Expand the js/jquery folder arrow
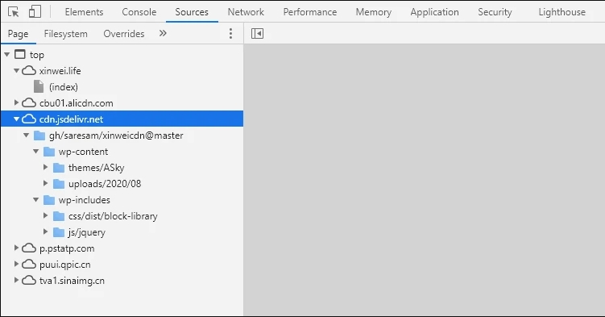Image resolution: width=605 pixels, height=317 pixels. pos(45,231)
